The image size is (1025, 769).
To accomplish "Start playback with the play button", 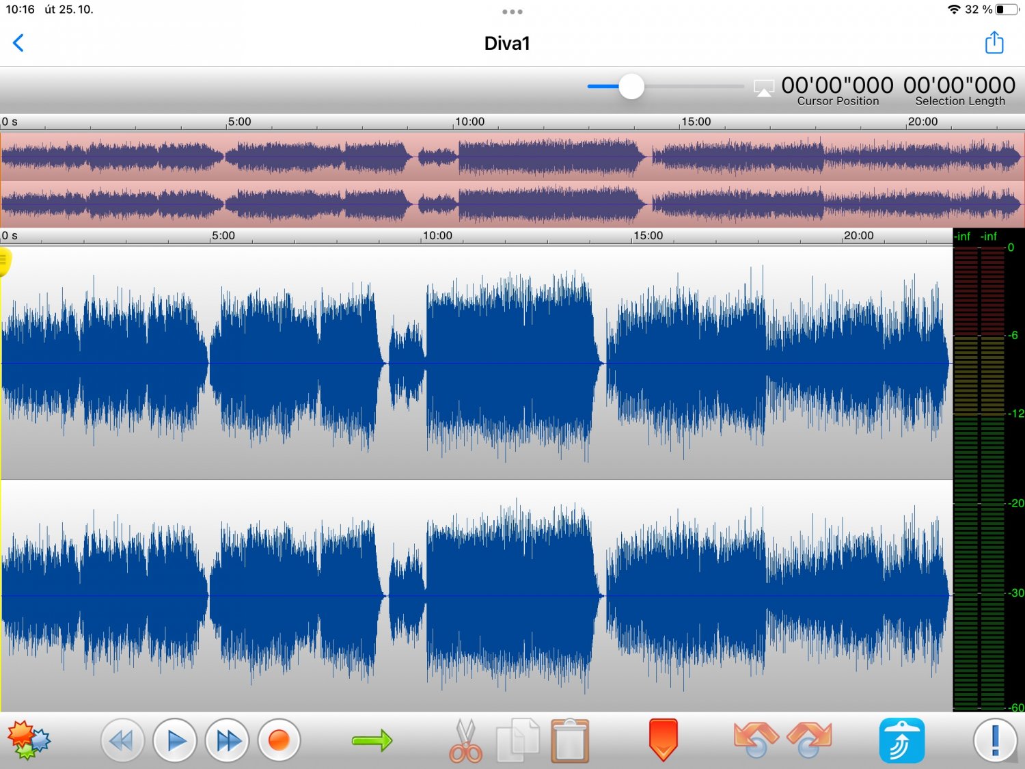I will click(x=175, y=740).
